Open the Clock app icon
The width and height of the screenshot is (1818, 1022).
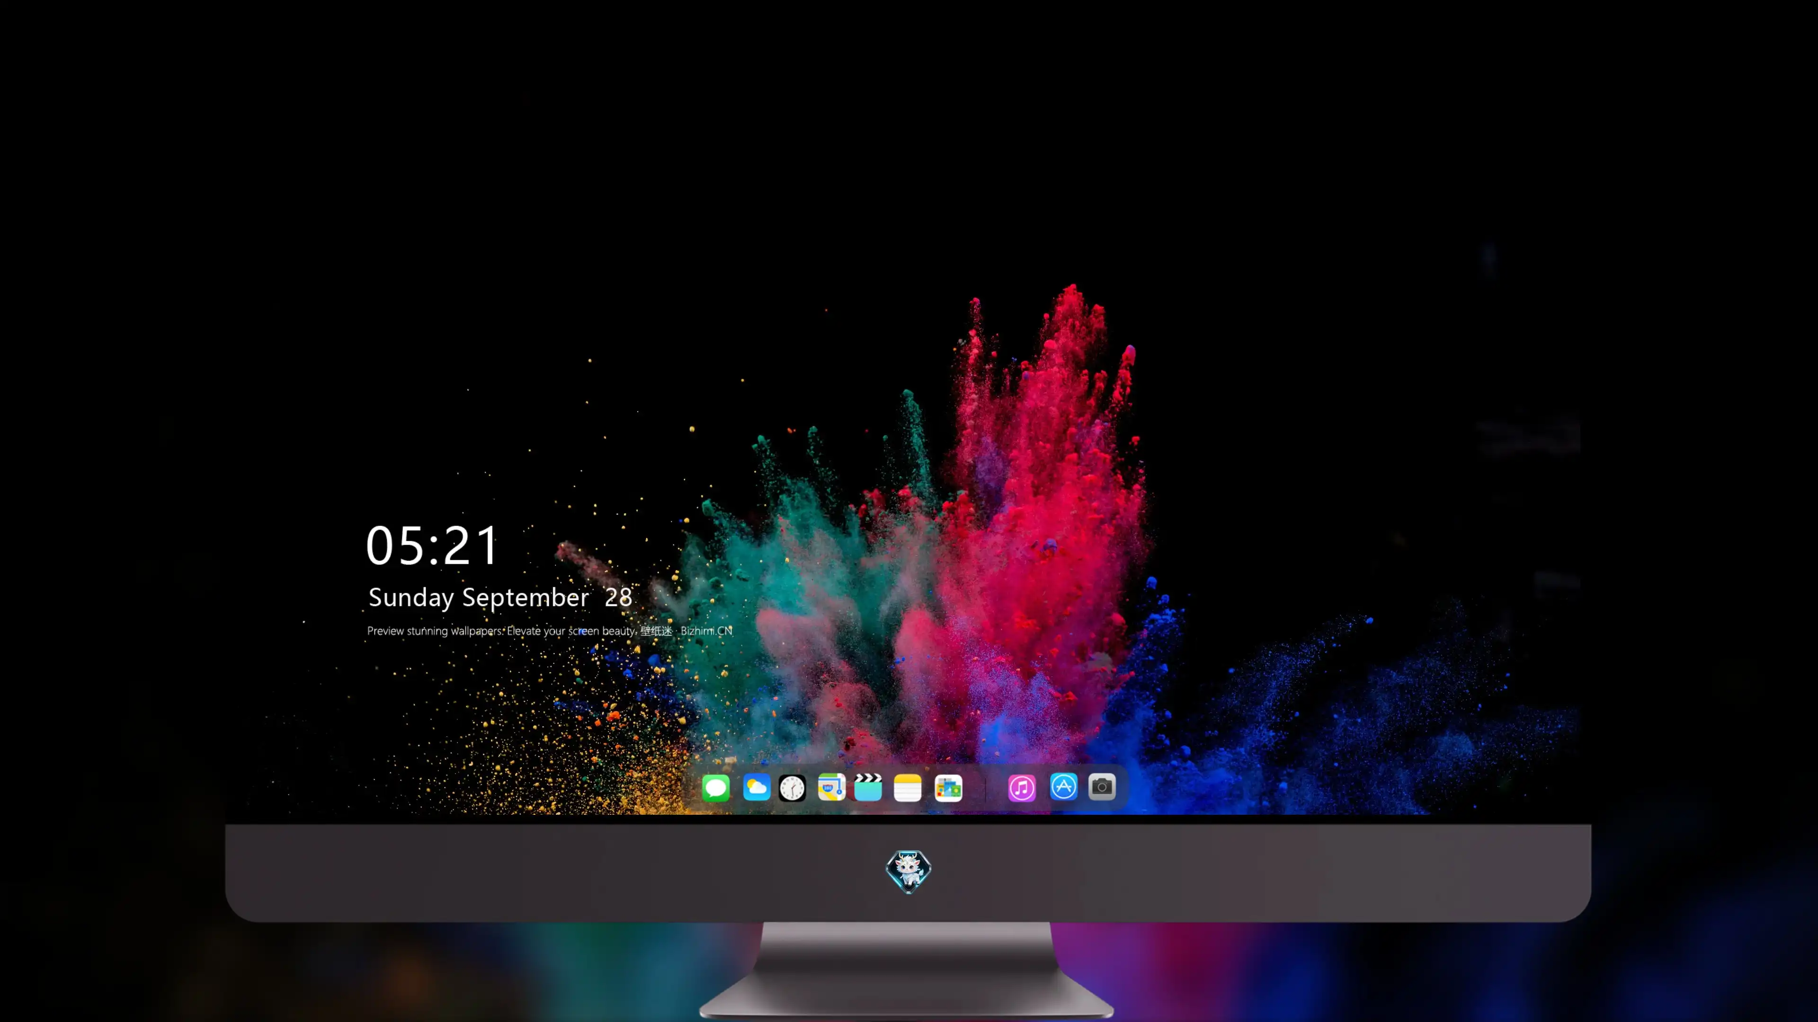click(792, 788)
